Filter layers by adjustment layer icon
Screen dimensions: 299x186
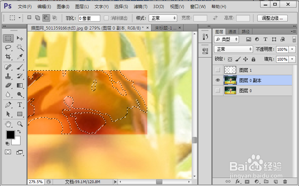[257, 39]
